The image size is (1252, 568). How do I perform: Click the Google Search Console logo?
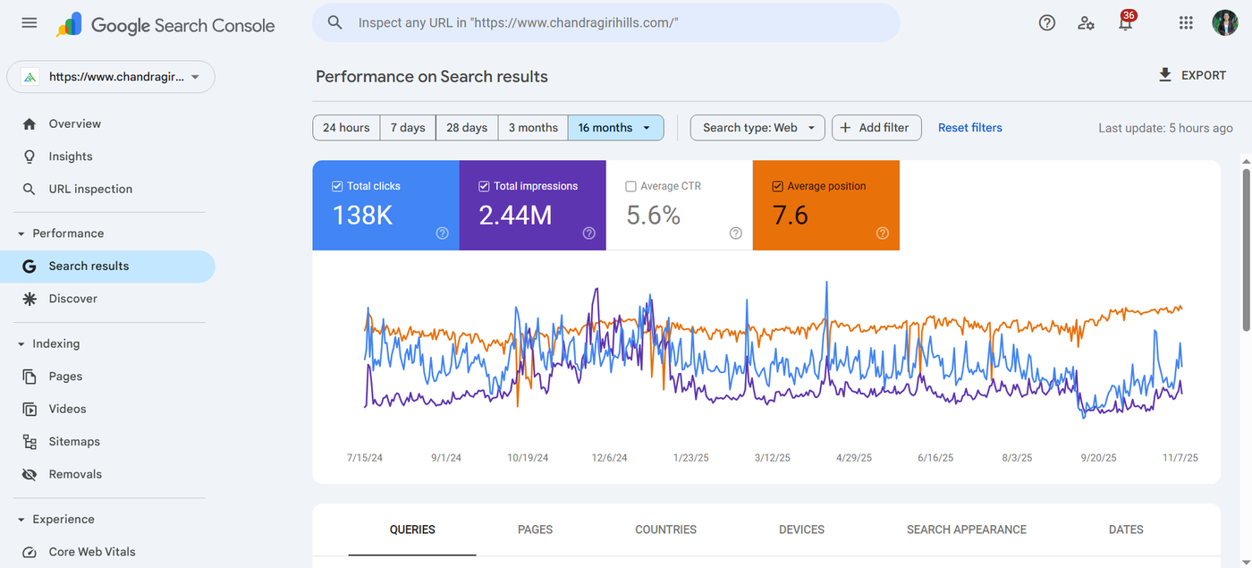tap(165, 25)
